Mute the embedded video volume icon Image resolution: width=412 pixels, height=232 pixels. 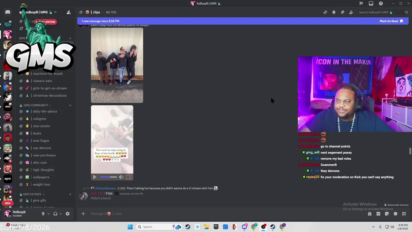[121, 177]
